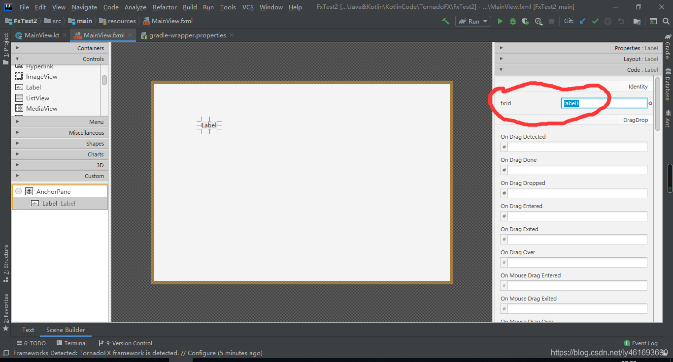The image size is (673, 362).
Task: Click On Mouse Drag Exited field
Action: click(x=577, y=308)
